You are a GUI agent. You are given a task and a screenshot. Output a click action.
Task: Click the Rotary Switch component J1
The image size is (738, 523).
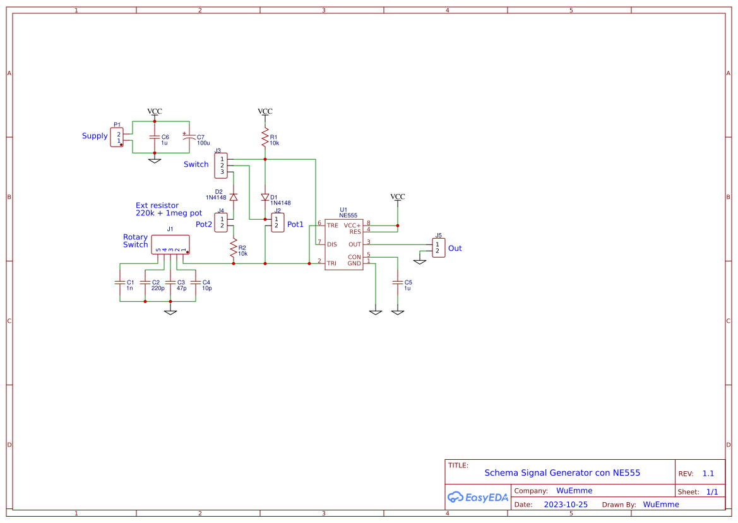click(x=169, y=245)
